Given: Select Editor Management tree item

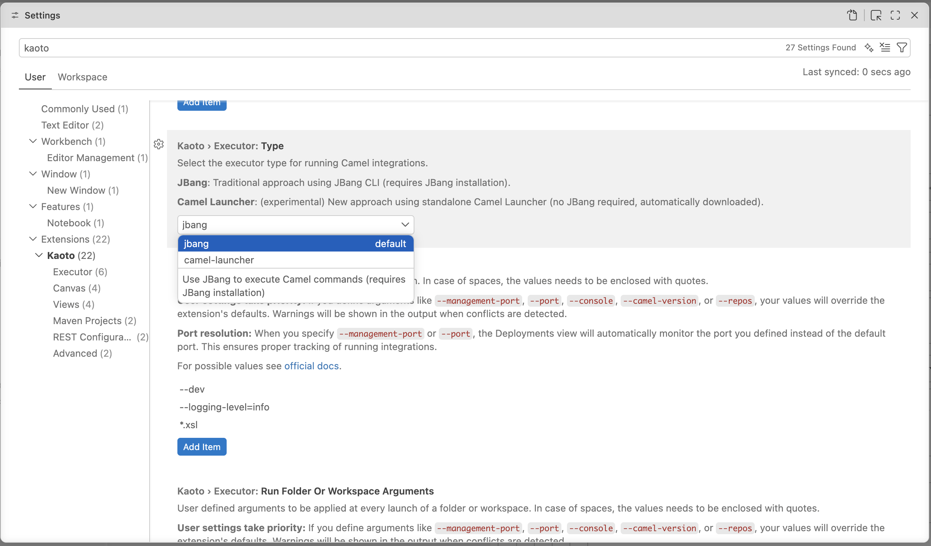Looking at the screenshot, I should coord(97,158).
